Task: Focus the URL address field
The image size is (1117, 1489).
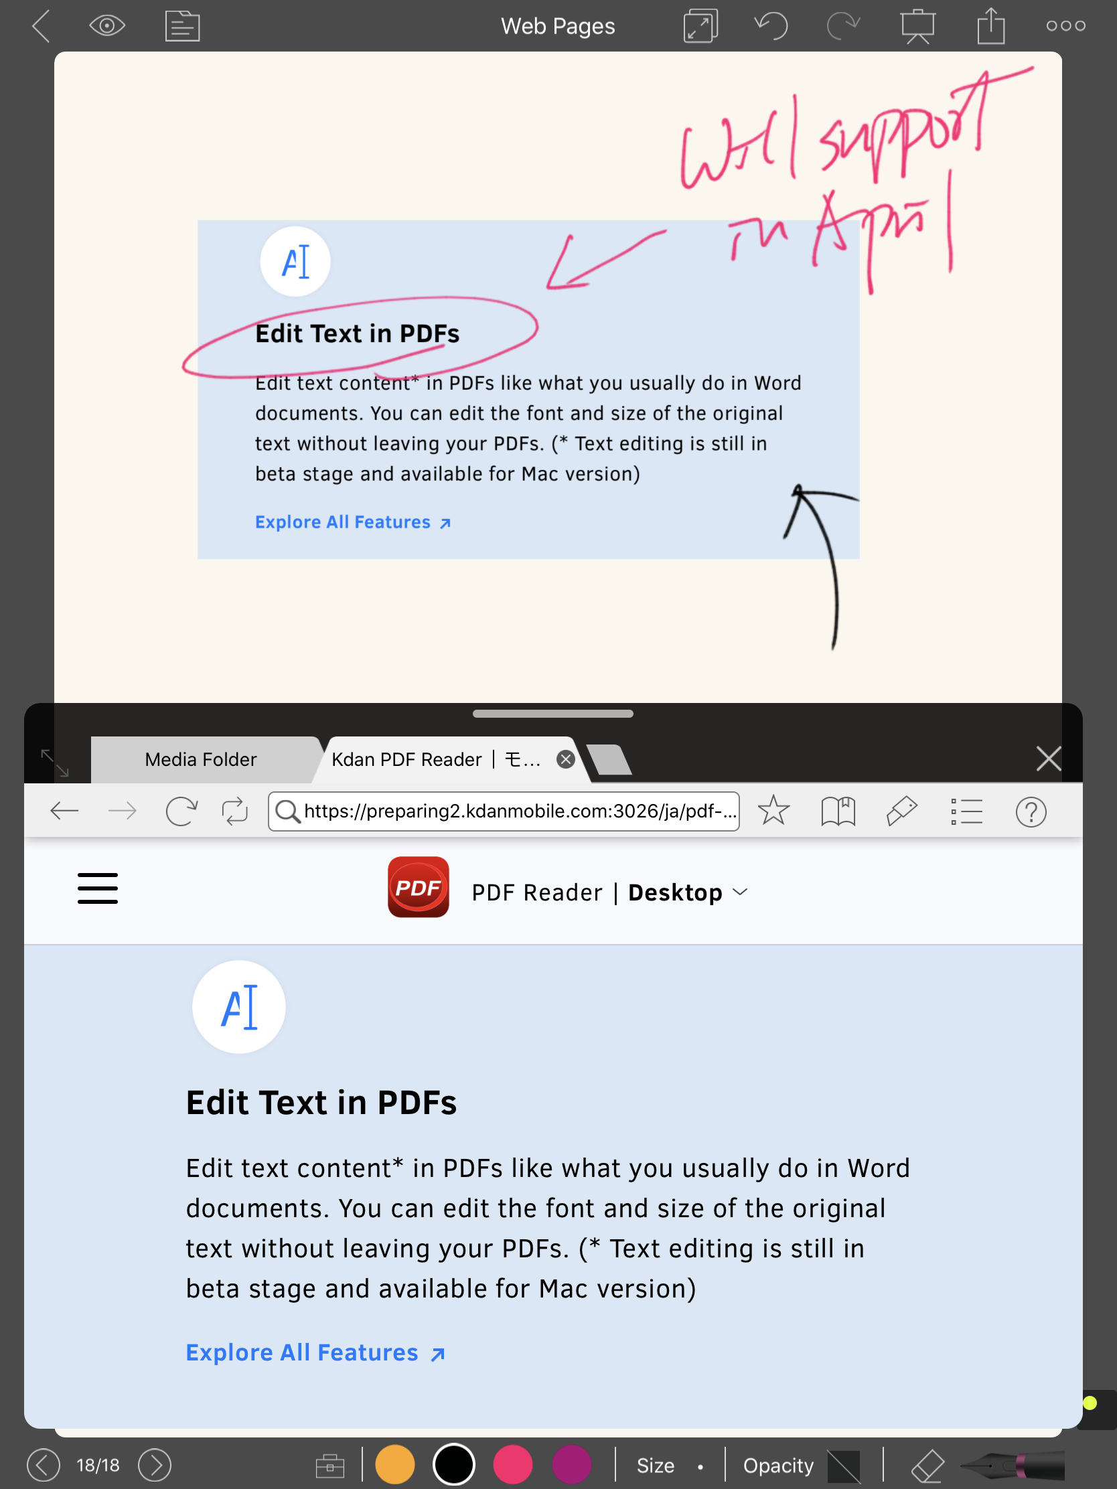Action: [x=504, y=811]
